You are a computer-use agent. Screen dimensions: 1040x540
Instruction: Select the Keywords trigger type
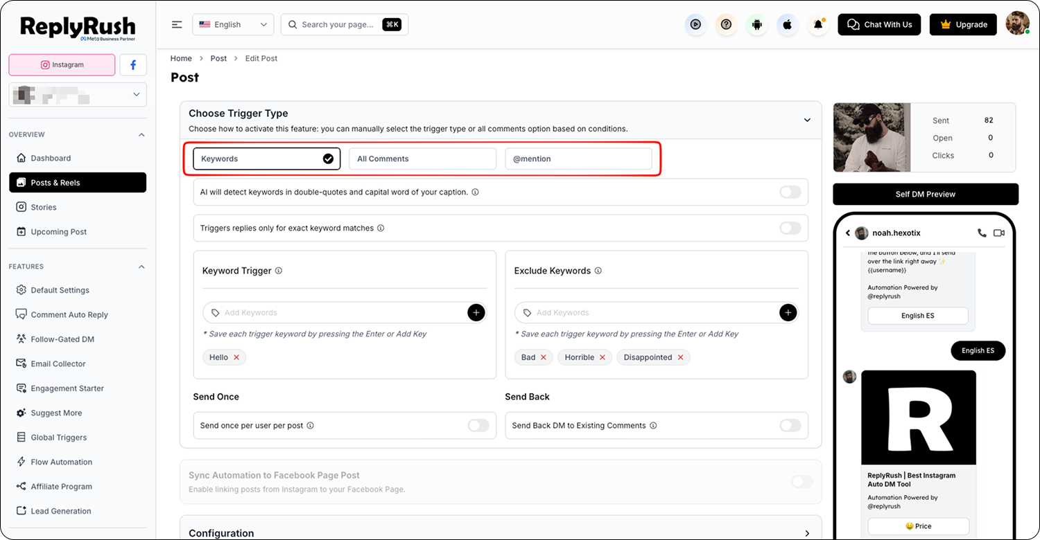267,159
